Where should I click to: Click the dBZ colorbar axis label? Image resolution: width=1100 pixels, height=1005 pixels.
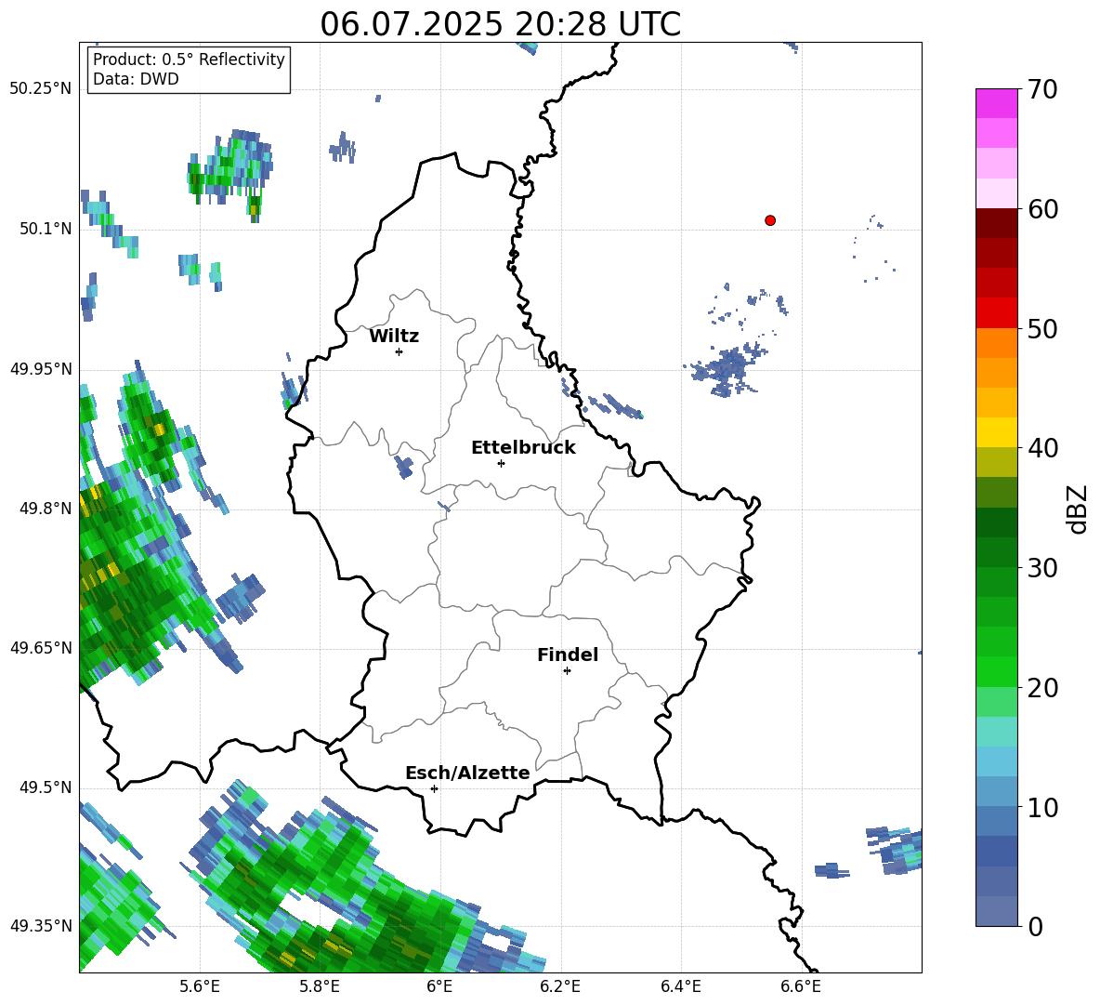point(1079,509)
